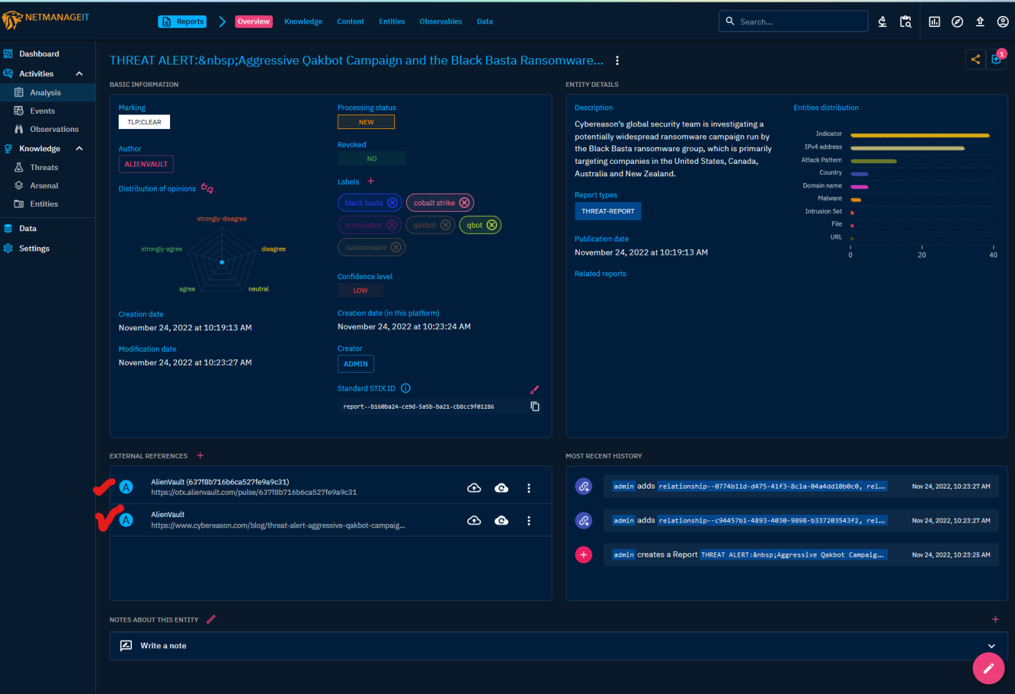Remove the black basta label

coord(392,203)
